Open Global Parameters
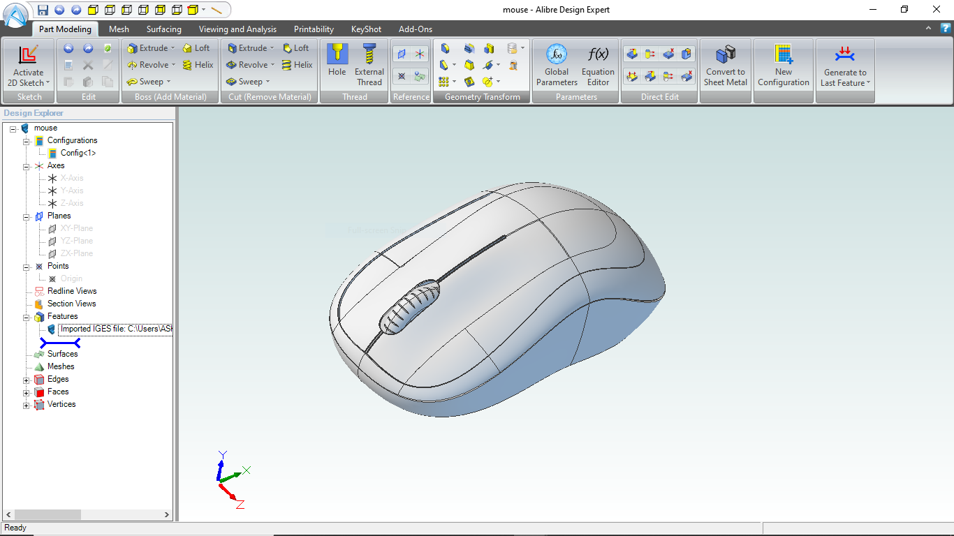The height and width of the screenshot is (536, 954). click(557, 66)
